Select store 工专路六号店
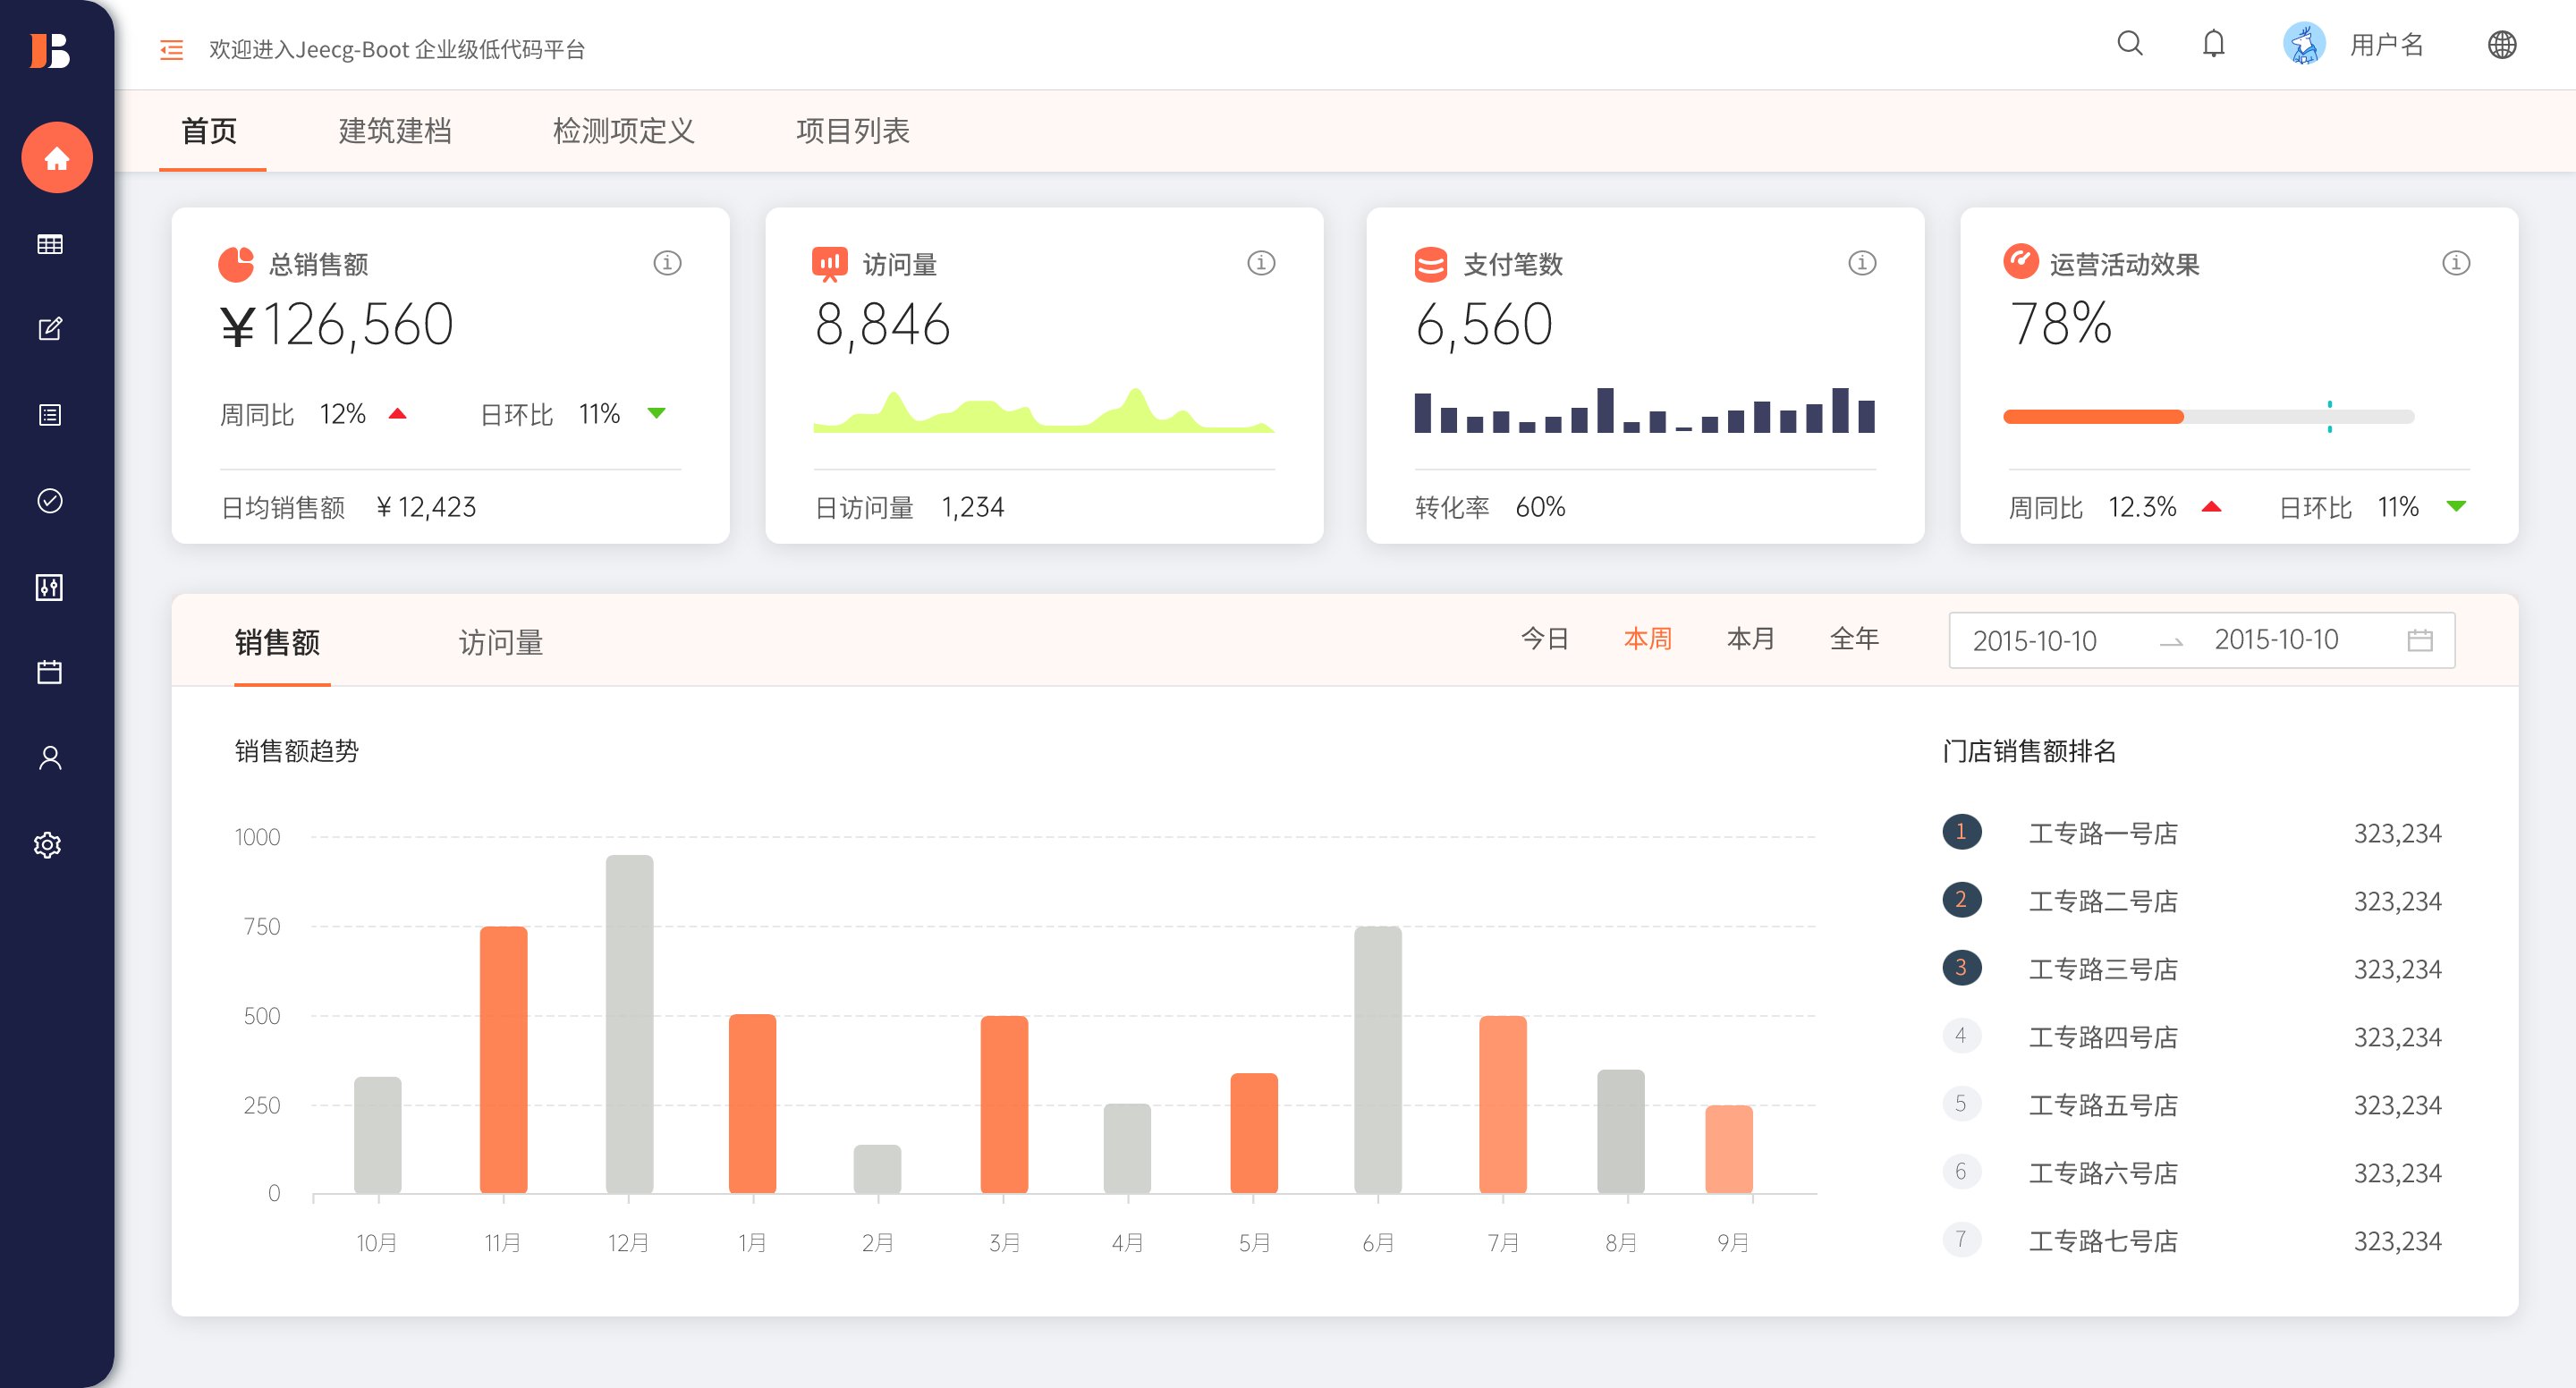2576x1388 pixels. 2103,1173
